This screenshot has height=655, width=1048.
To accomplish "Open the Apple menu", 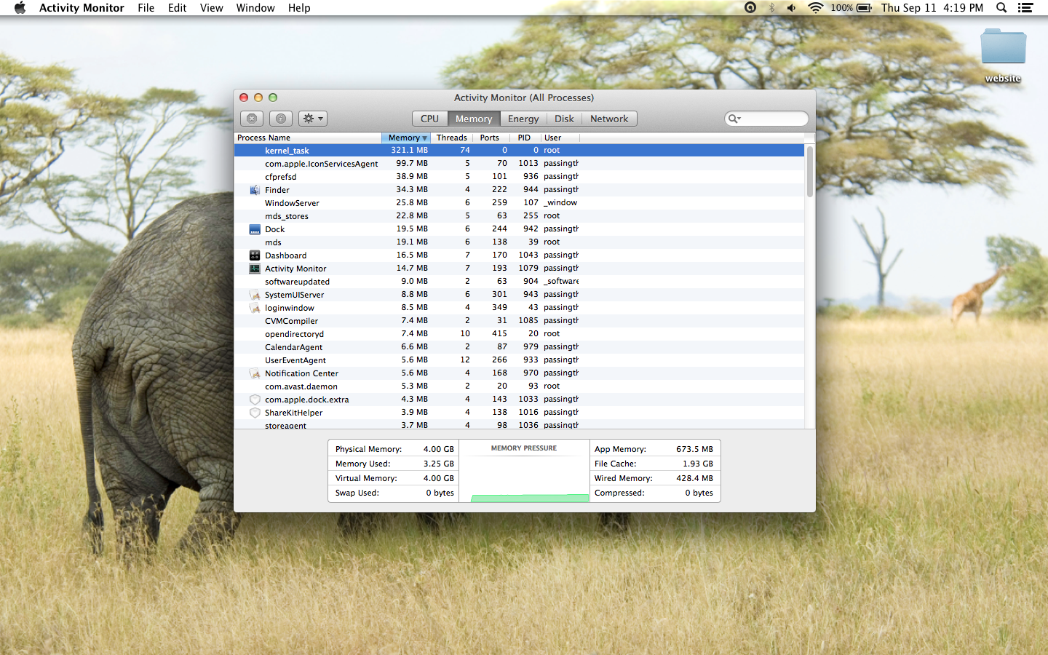I will pyautogui.click(x=20, y=8).
